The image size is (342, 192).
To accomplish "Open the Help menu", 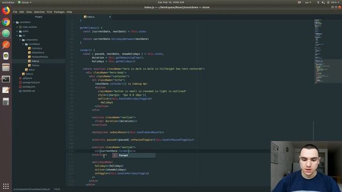I will tap(69, 12).
